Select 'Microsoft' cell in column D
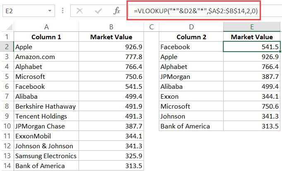Image resolution: width=282 pixels, height=171 pixels. coord(191,106)
